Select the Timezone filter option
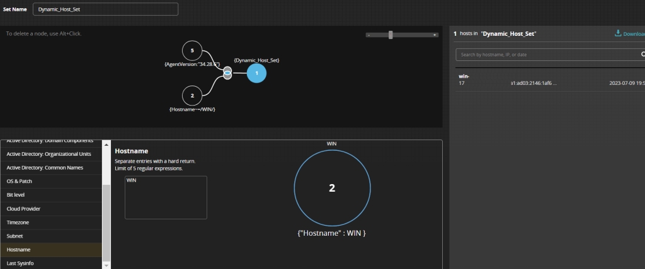Screen dimensions: 645x269 point(50,222)
